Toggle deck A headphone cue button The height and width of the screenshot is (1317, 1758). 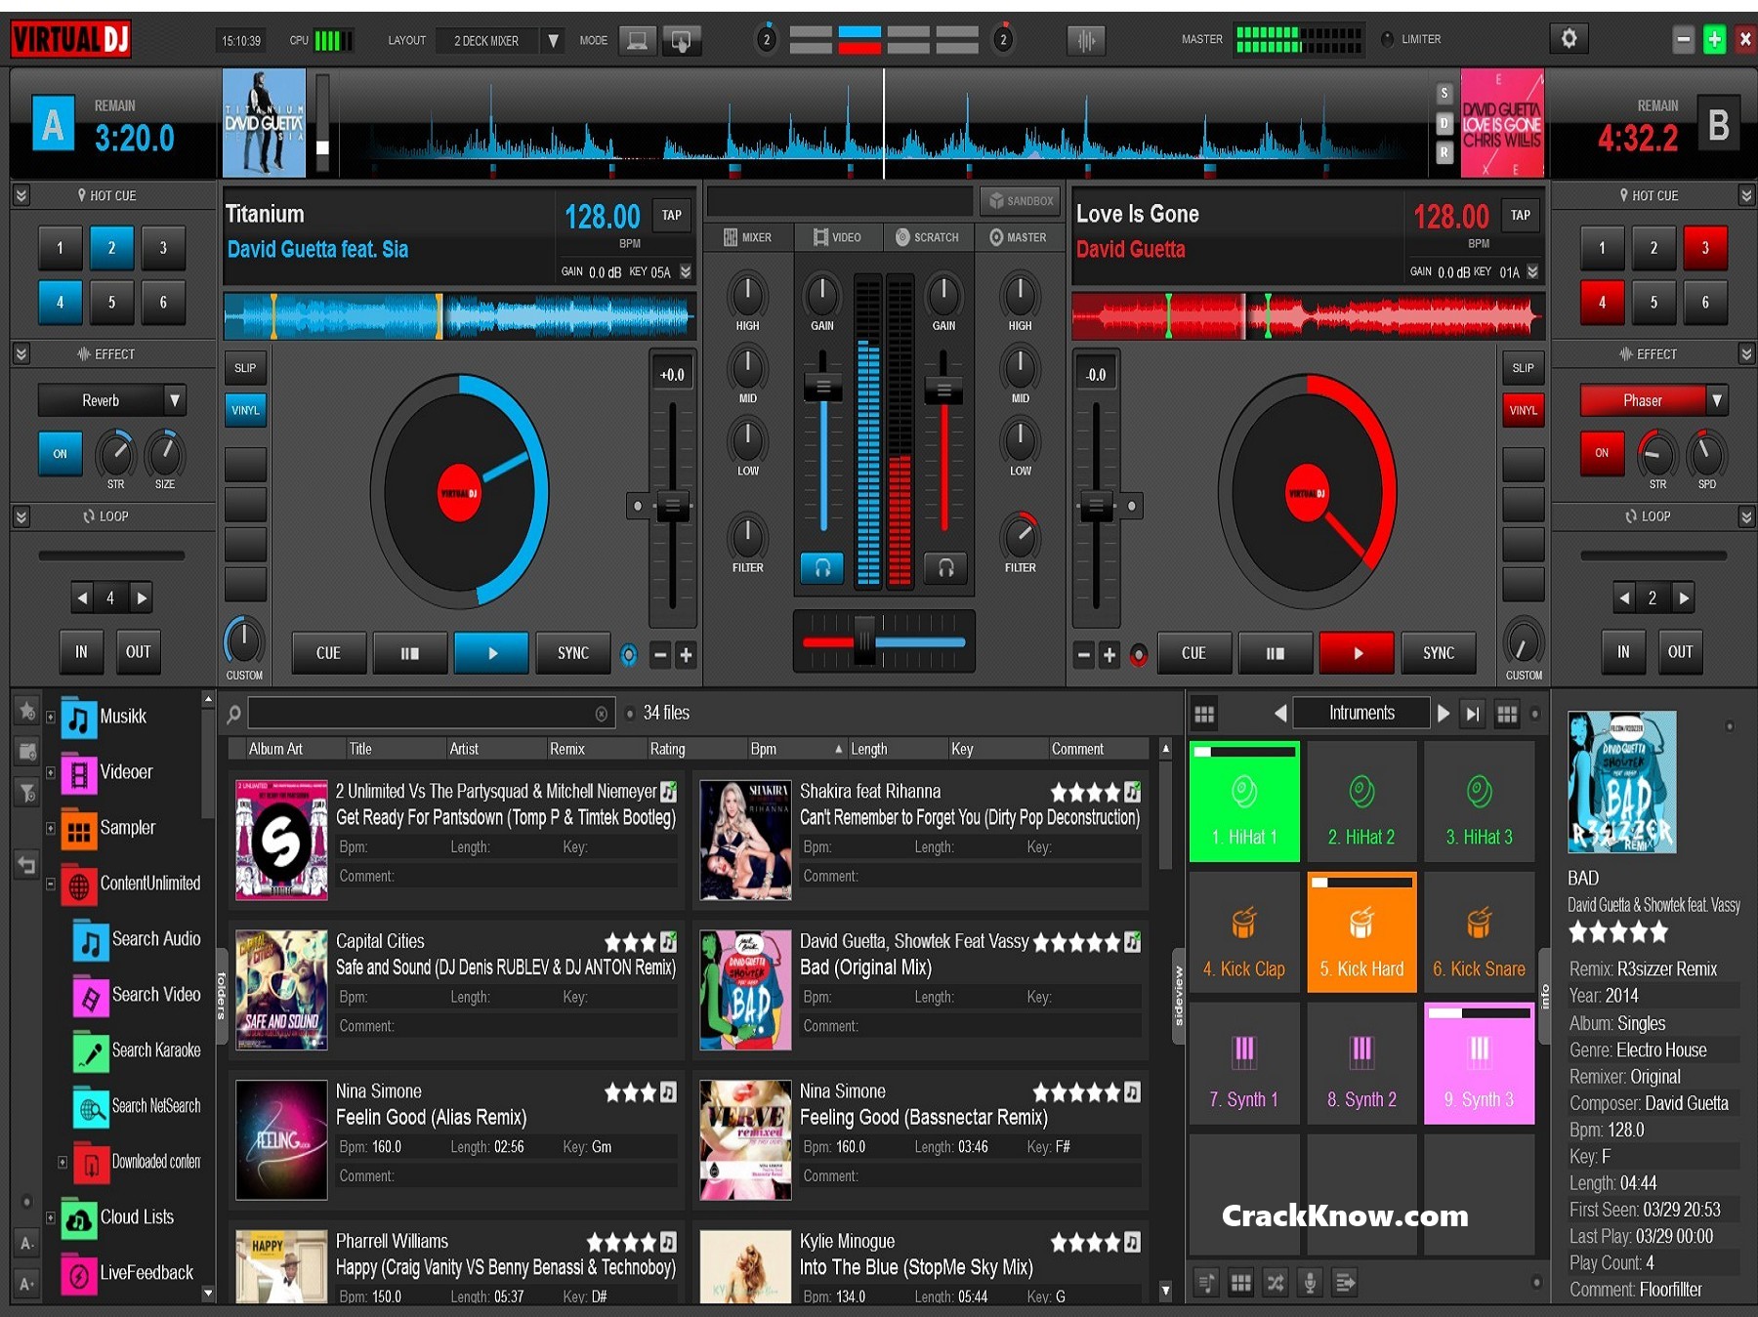[822, 567]
